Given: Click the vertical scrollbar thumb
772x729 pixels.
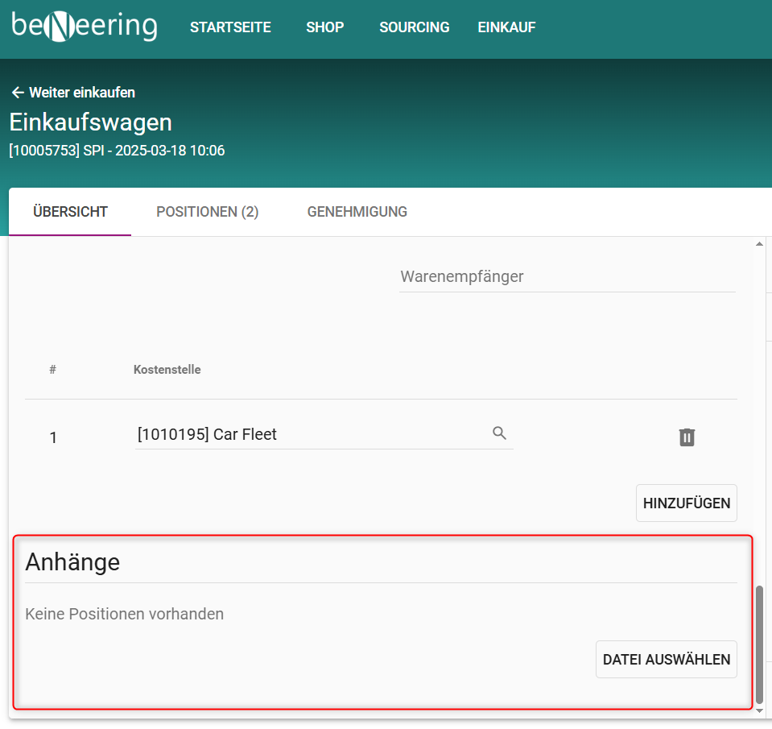Looking at the screenshot, I should [759, 643].
